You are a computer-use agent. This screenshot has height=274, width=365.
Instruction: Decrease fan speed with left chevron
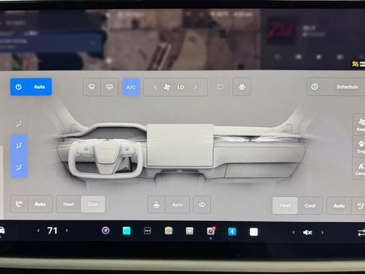pos(156,87)
